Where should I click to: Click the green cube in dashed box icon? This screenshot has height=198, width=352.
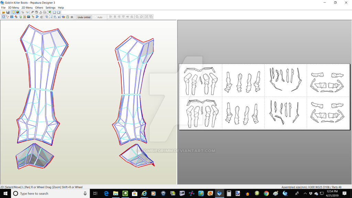[x=49, y=12]
